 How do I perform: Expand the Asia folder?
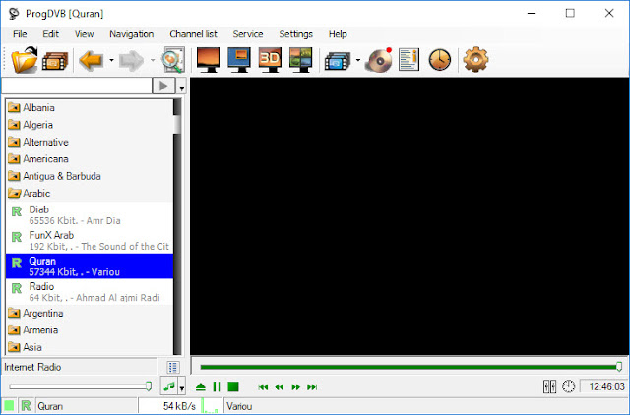coord(14,347)
